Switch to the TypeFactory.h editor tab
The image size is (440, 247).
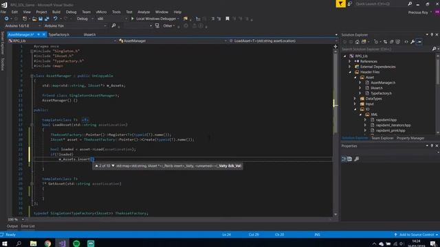pyautogui.click(x=58, y=34)
